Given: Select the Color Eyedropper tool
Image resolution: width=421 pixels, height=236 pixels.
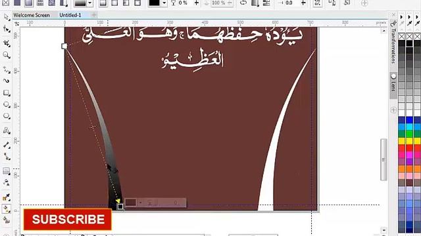Looking at the screenshot, I should click(7, 197).
